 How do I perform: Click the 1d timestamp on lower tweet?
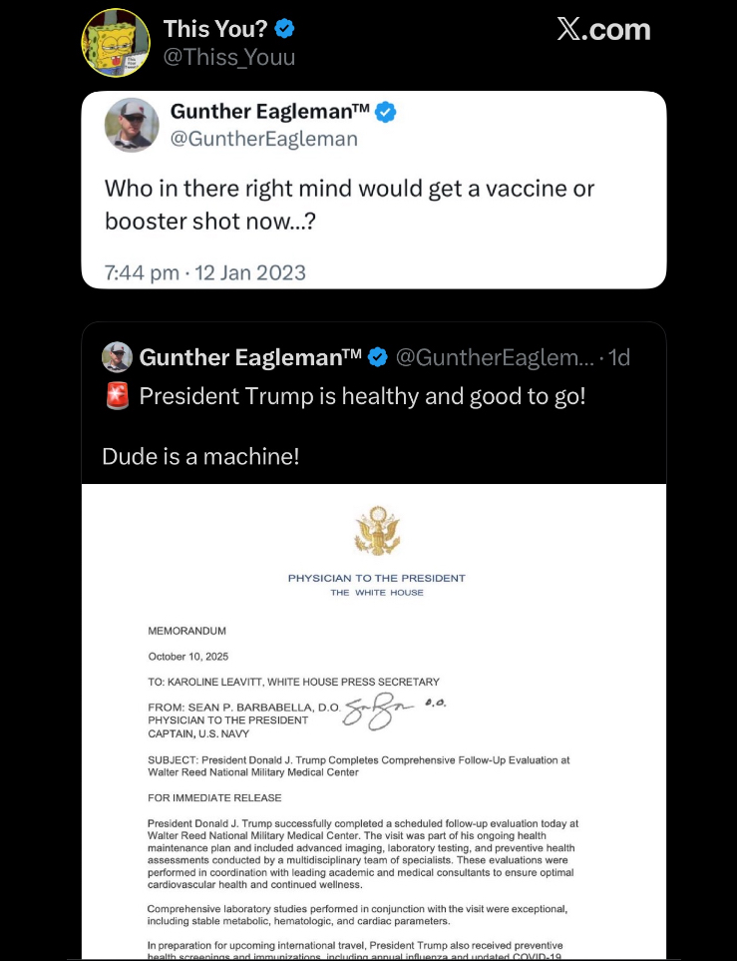pyautogui.click(x=619, y=356)
